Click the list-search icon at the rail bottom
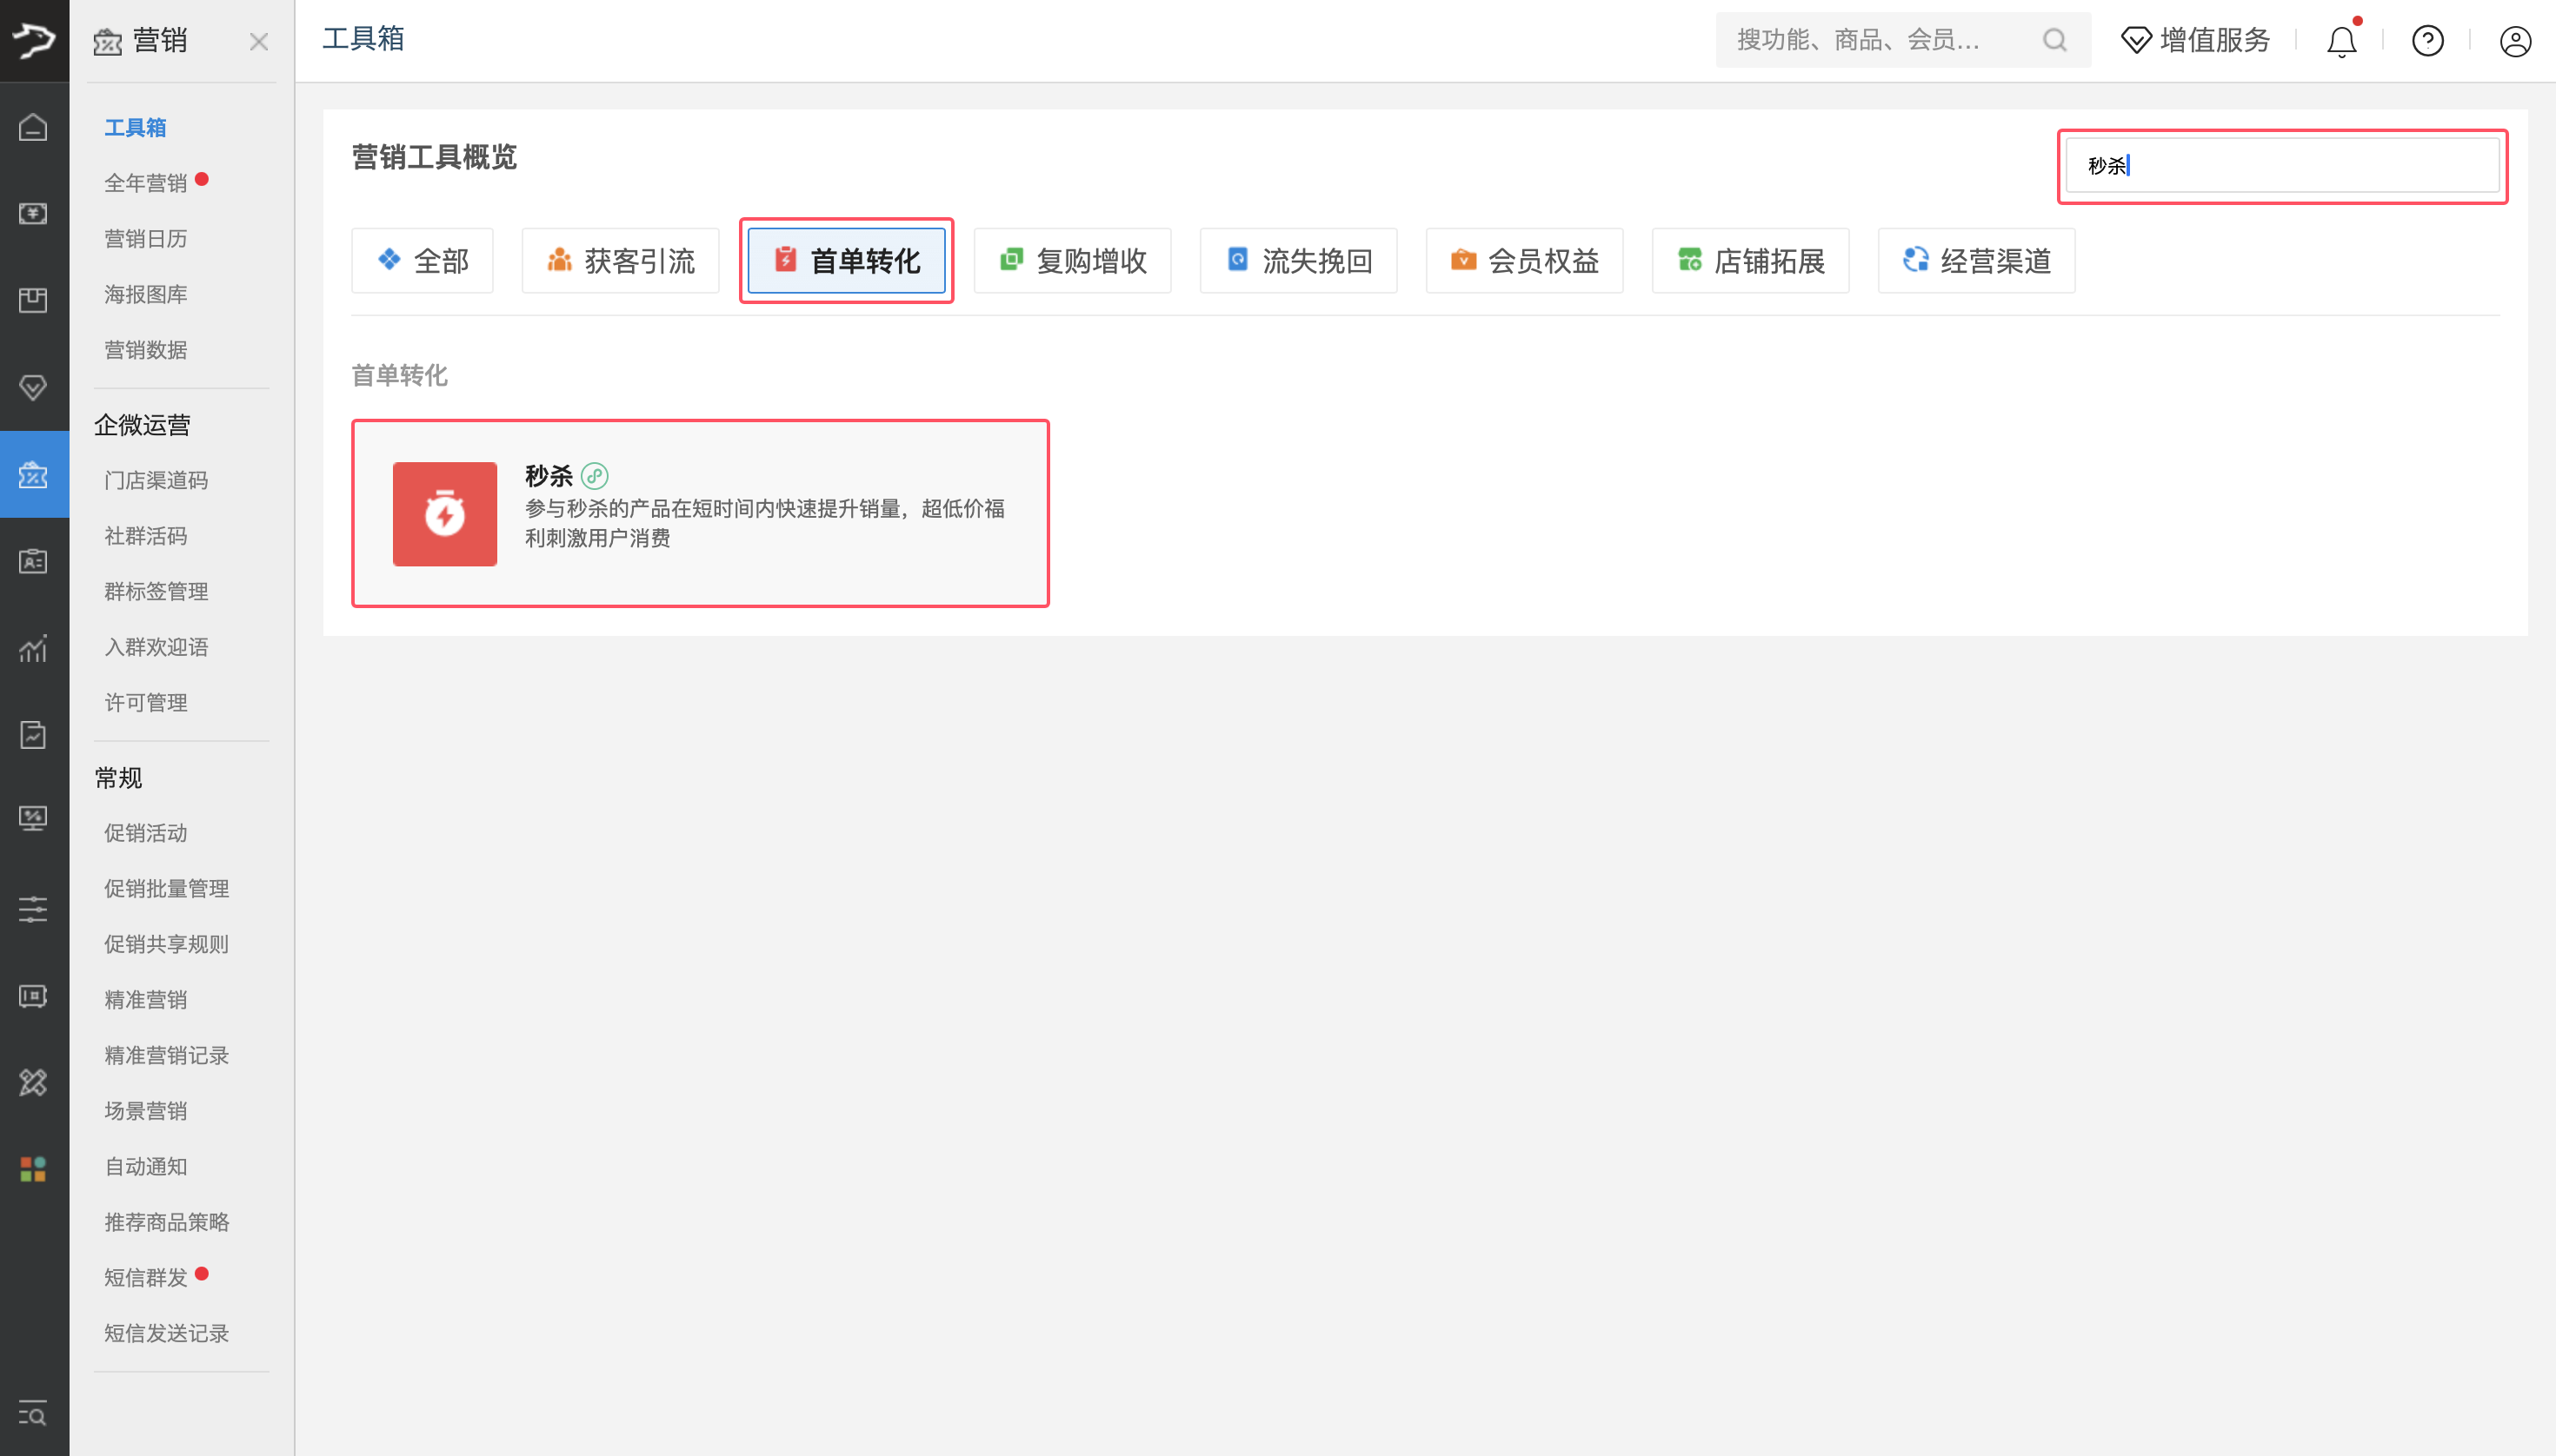This screenshot has height=1456, width=2556. click(x=33, y=1414)
